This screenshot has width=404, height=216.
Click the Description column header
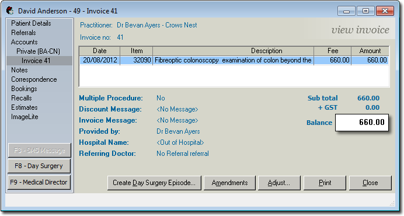[233, 51]
